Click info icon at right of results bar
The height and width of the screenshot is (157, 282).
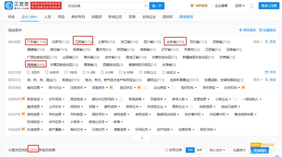274,150
